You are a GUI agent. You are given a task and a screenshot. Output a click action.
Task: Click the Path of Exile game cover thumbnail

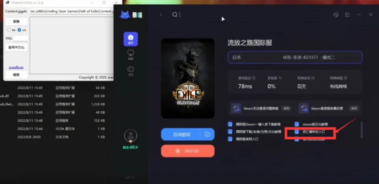point(188,78)
